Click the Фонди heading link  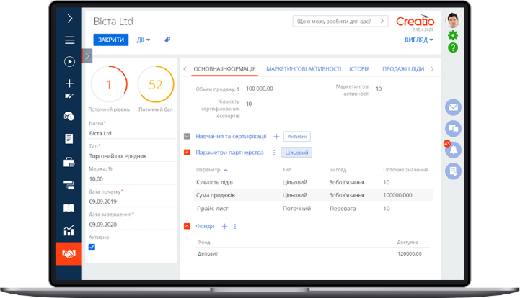coord(205,226)
